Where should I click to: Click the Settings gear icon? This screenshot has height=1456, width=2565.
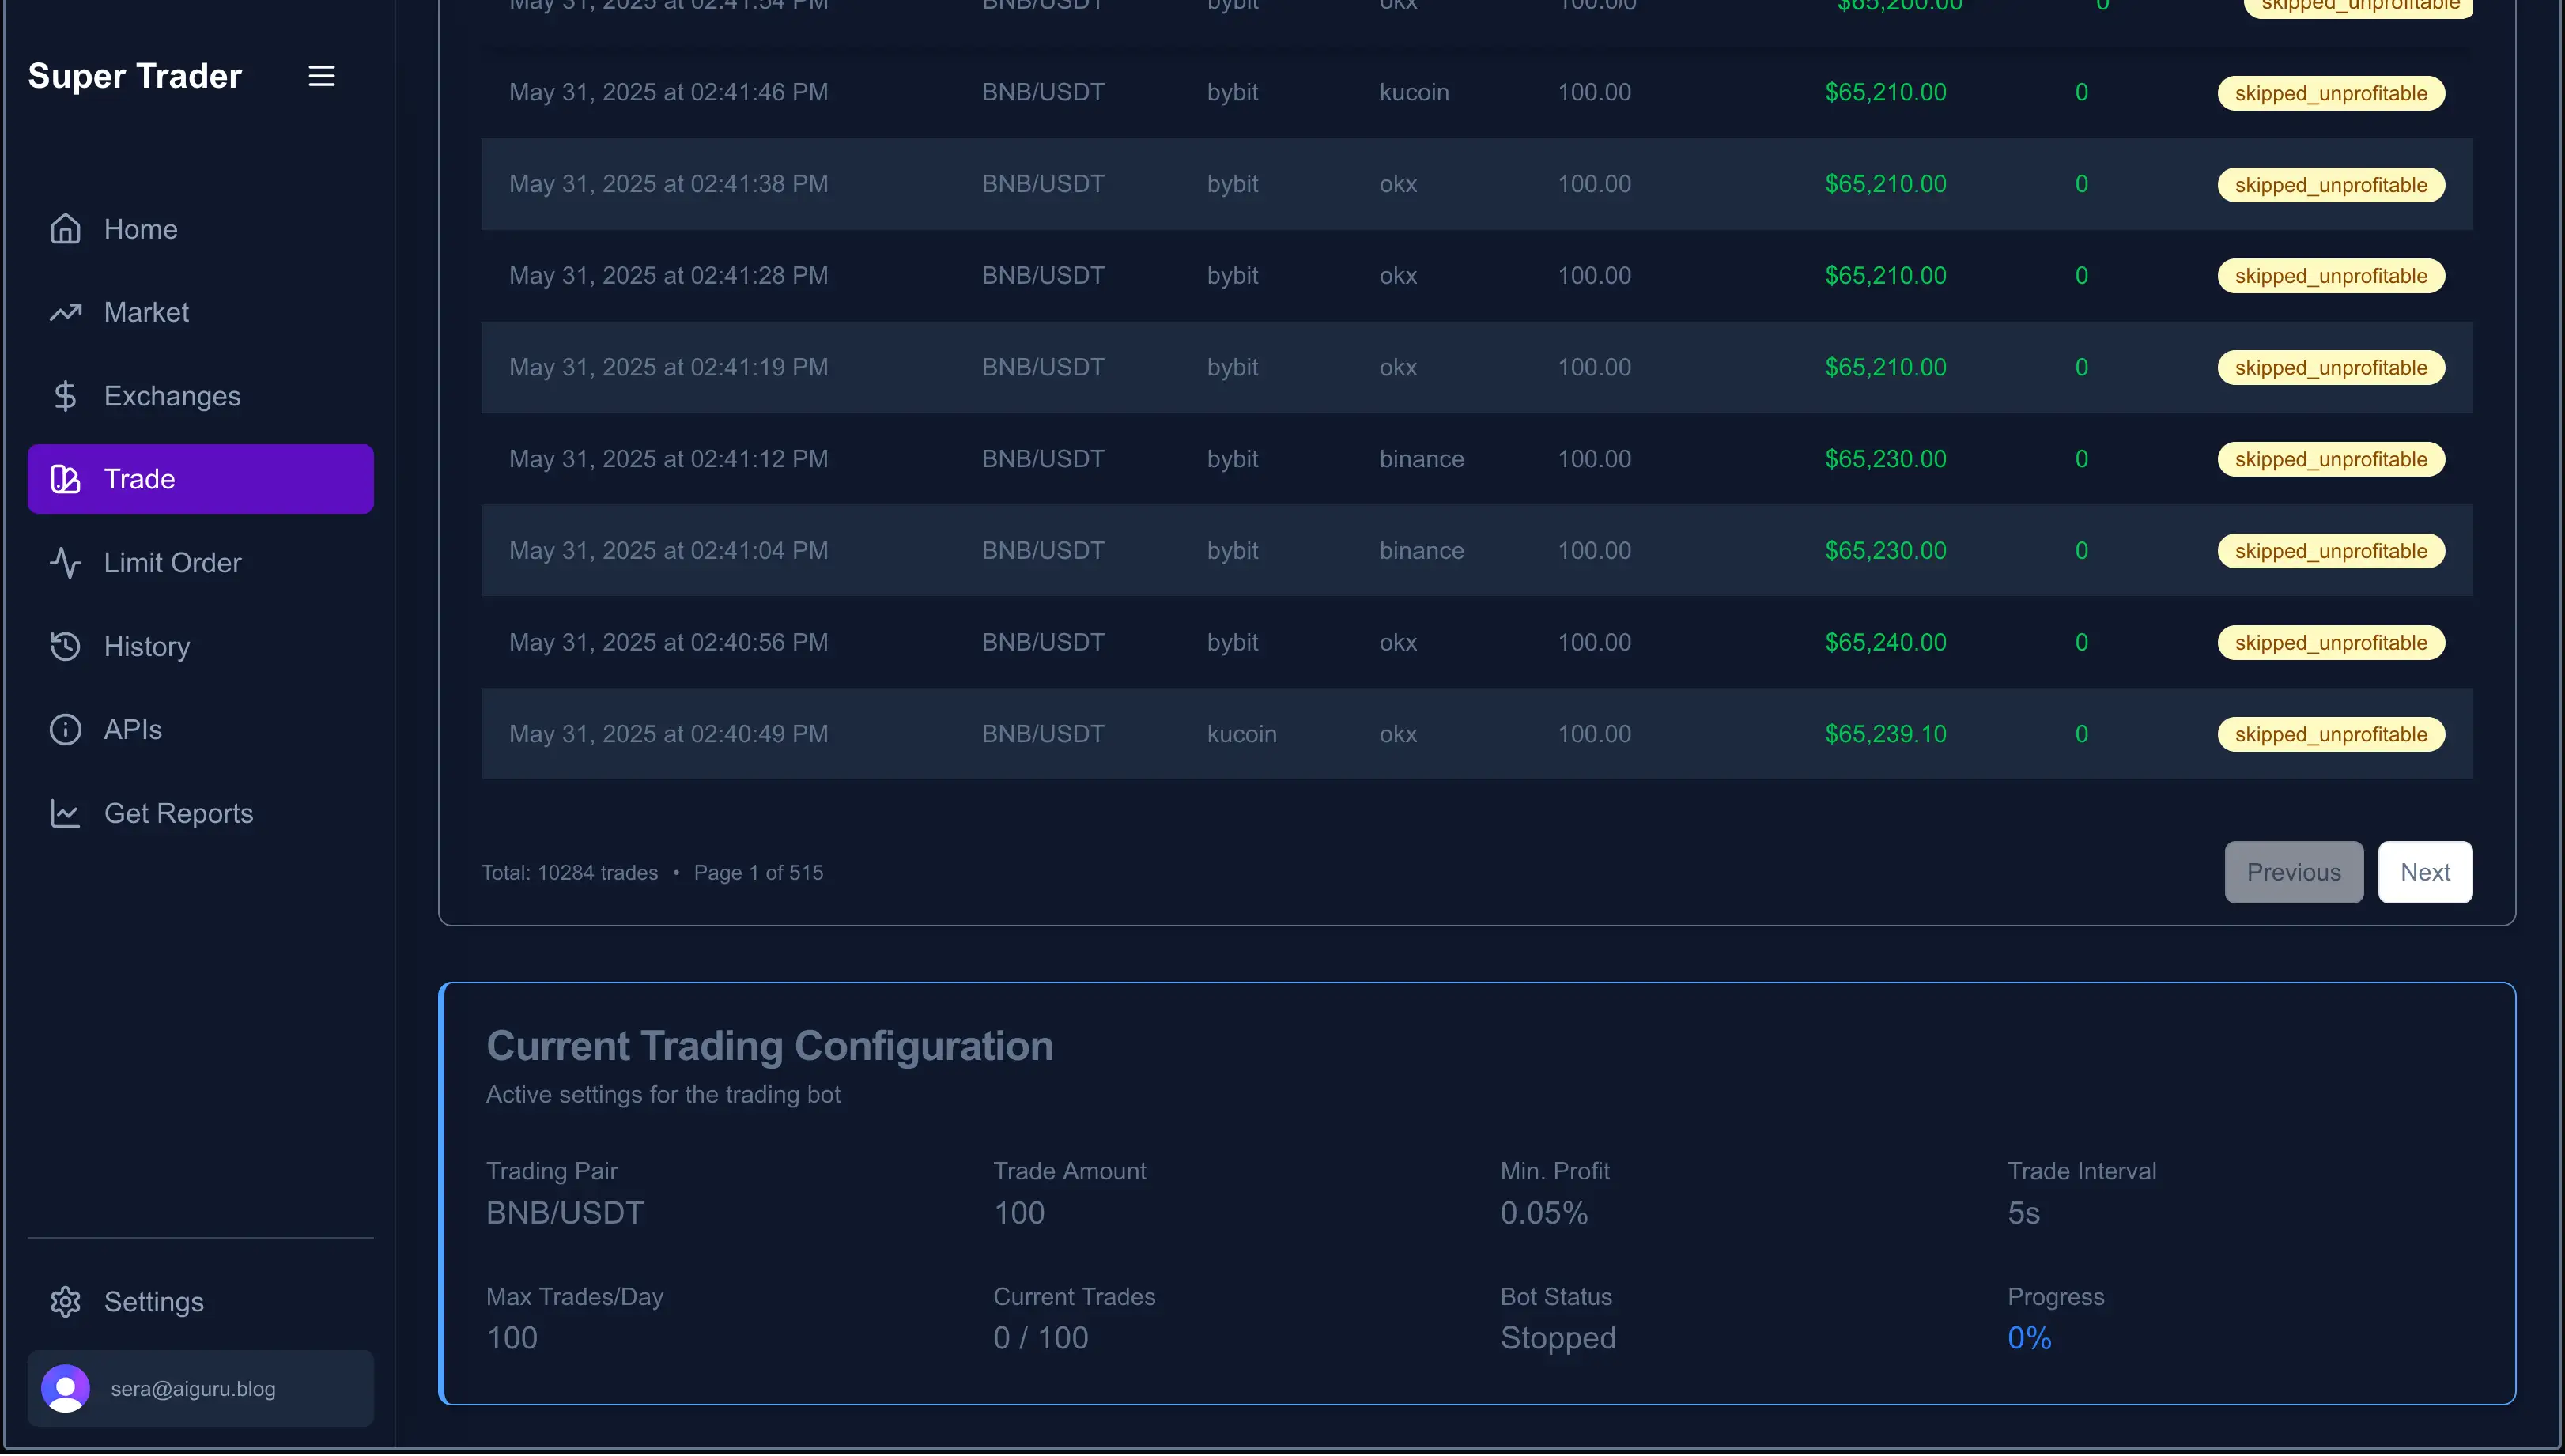[64, 1301]
